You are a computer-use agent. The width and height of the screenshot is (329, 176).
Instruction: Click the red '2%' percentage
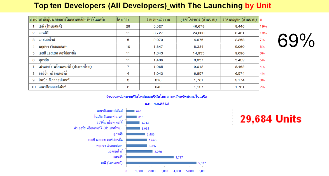(x=262, y=87)
